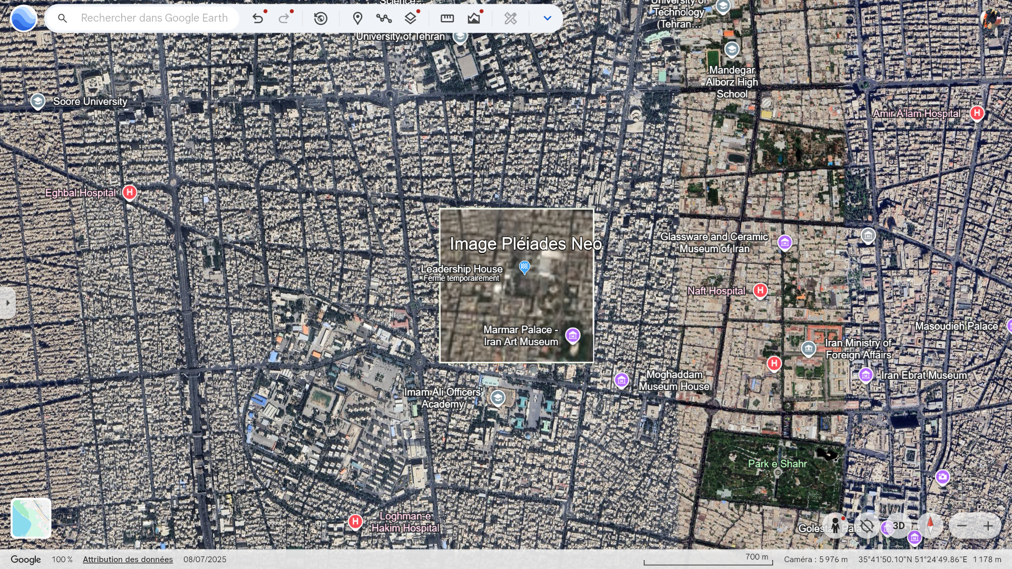Open the map layers stack icon
The height and width of the screenshot is (569, 1012).
click(x=410, y=18)
